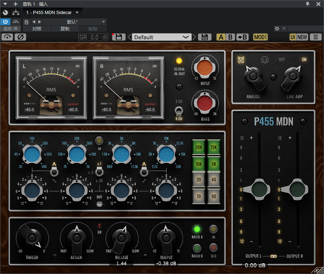The width and height of the screenshot is (324, 274).
Task: Click the MOD1 button
Action: 260,37
